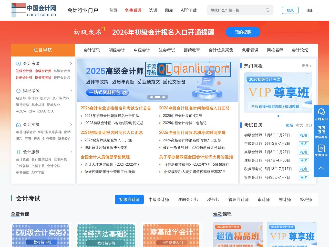Click the 预约提醒 reminder button

pos(243,32)
